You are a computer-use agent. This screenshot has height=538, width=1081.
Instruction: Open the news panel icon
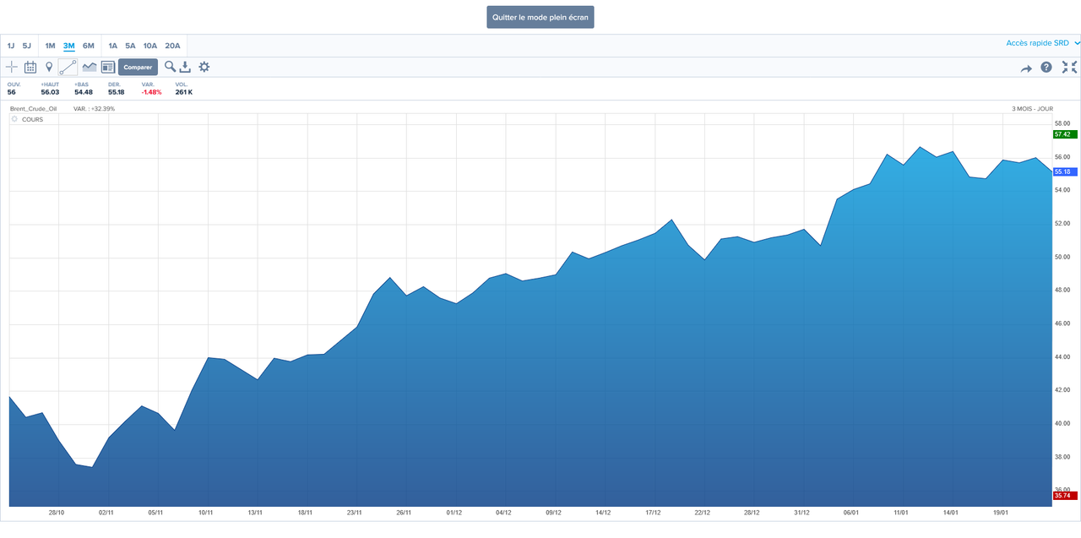point(108,67)
